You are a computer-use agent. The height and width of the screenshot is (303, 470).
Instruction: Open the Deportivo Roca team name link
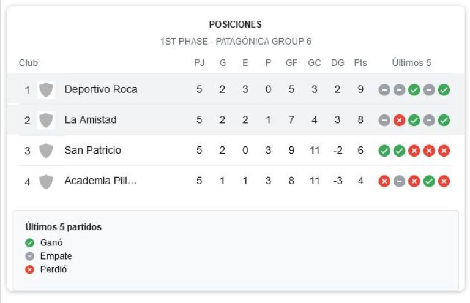tap(101, 89)
